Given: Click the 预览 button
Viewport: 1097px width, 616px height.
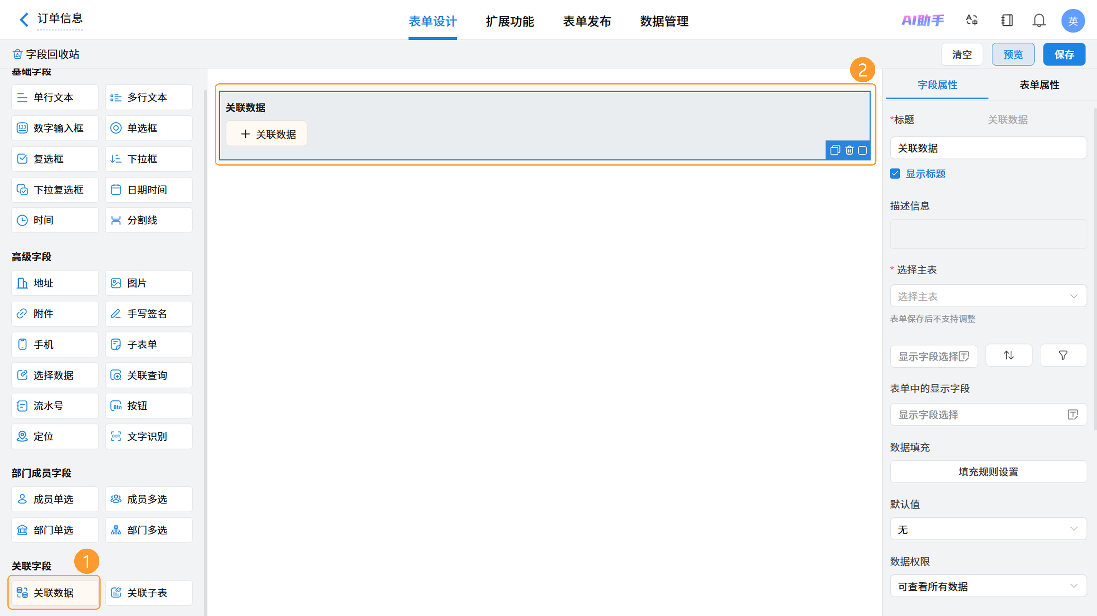Looking at the screenshot, I should point(1013,55).
